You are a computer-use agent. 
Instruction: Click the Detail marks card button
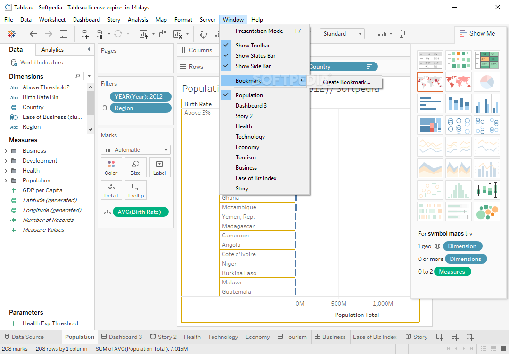click(x=111, y=190)
